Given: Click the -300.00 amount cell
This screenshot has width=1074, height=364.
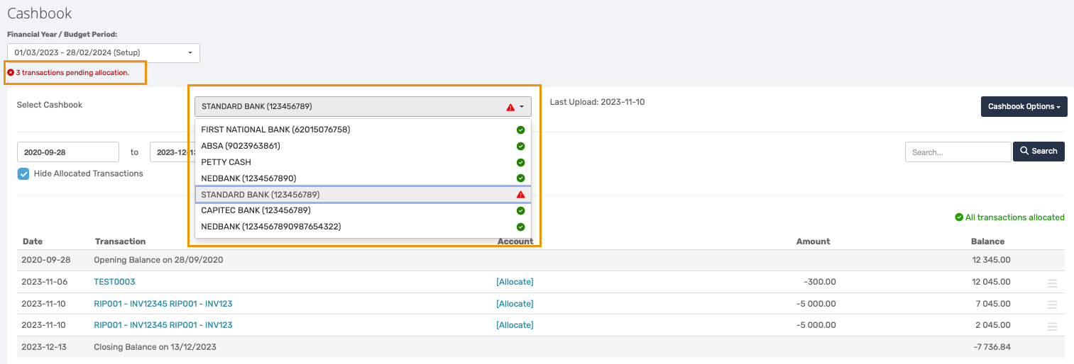Looking at the screenshot, I should pos(820,282).
